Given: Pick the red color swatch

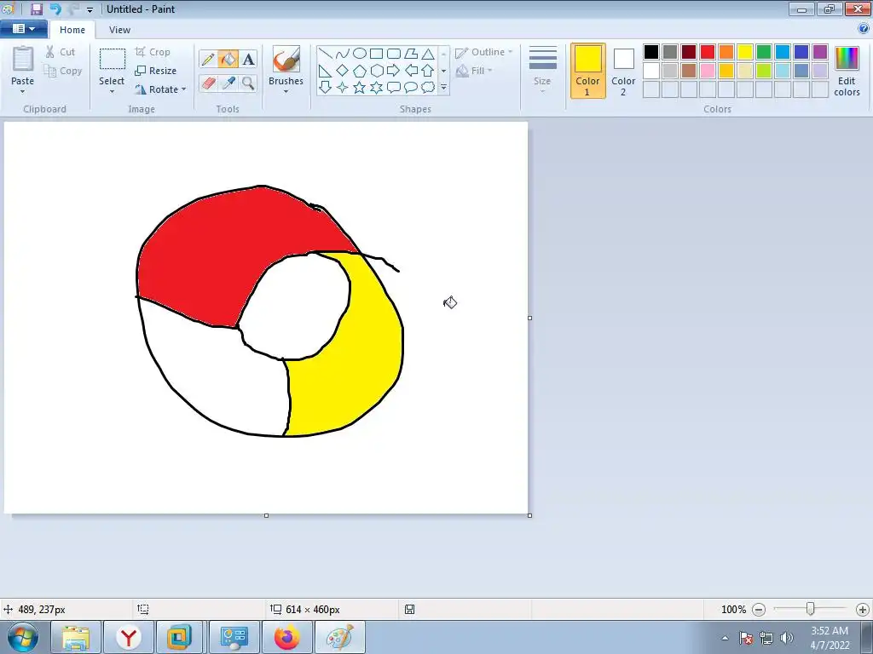Looking at the screenshot, I should coord(708,52).
